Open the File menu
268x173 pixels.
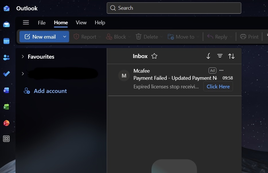42,23
